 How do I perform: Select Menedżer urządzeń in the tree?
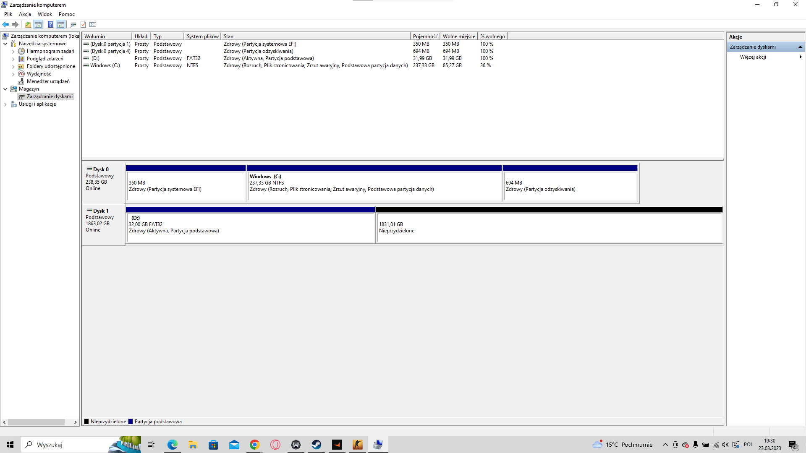pyautogui.click(x=48, y=81)
